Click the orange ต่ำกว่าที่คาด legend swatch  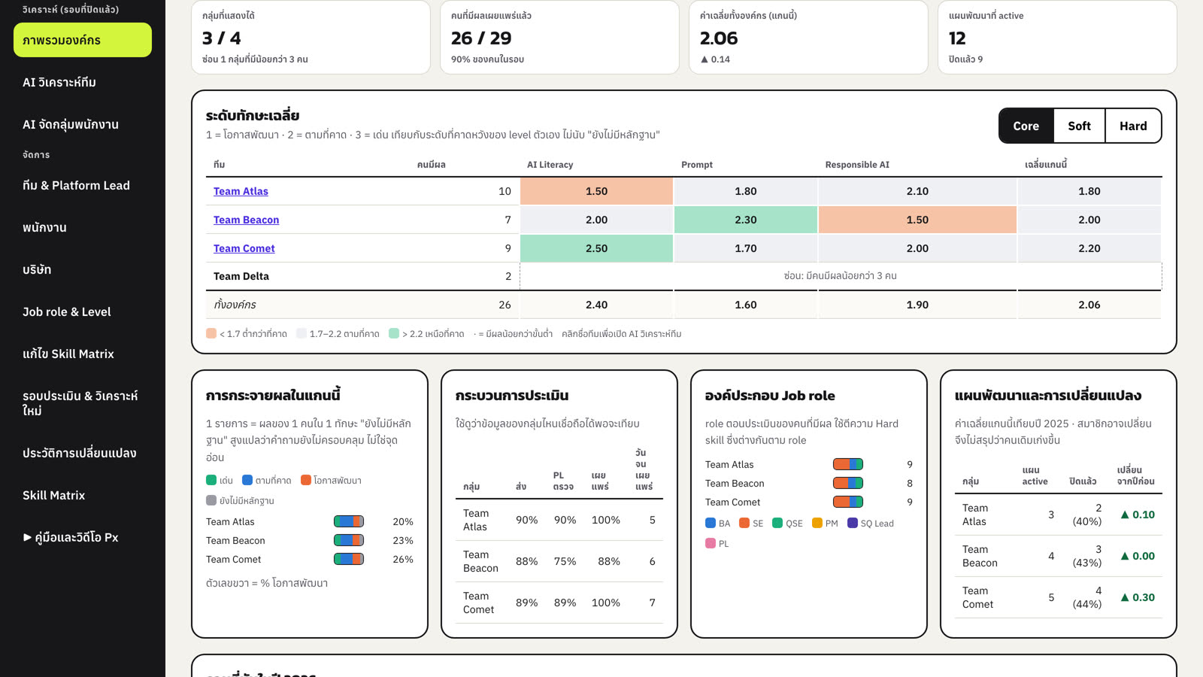click(211, 333)
